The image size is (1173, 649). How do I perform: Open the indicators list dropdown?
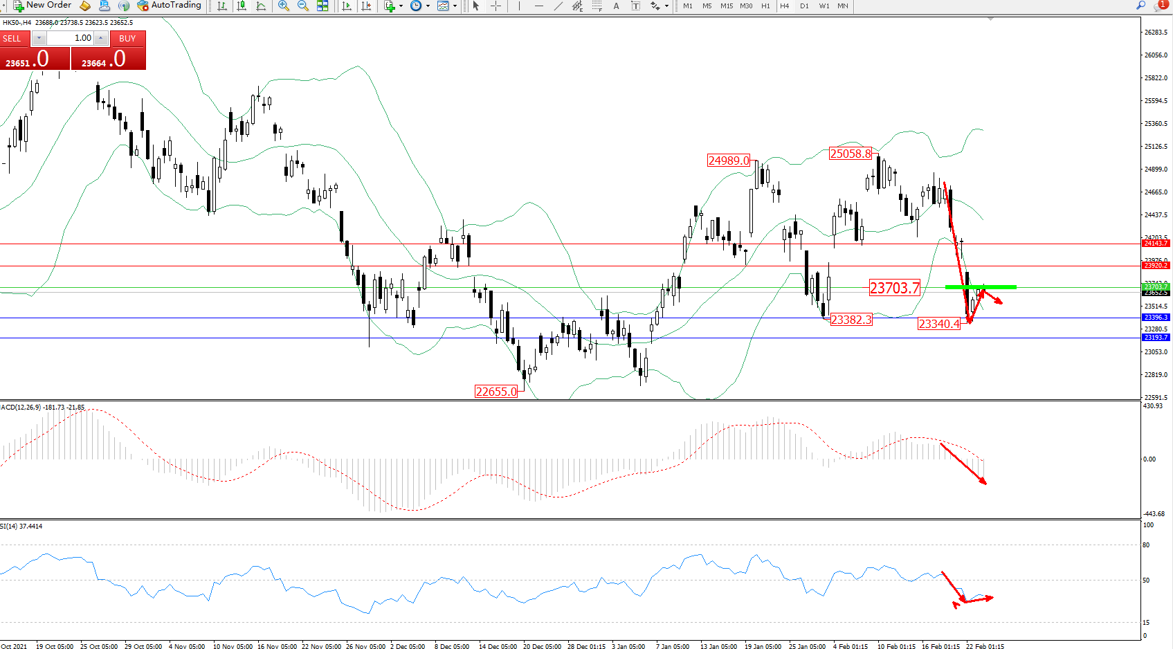401,6
